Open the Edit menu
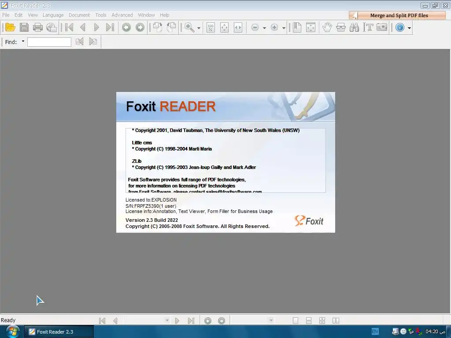Image resolution: width=451 pixels, height=338 pixels. [x=18, y=15]
